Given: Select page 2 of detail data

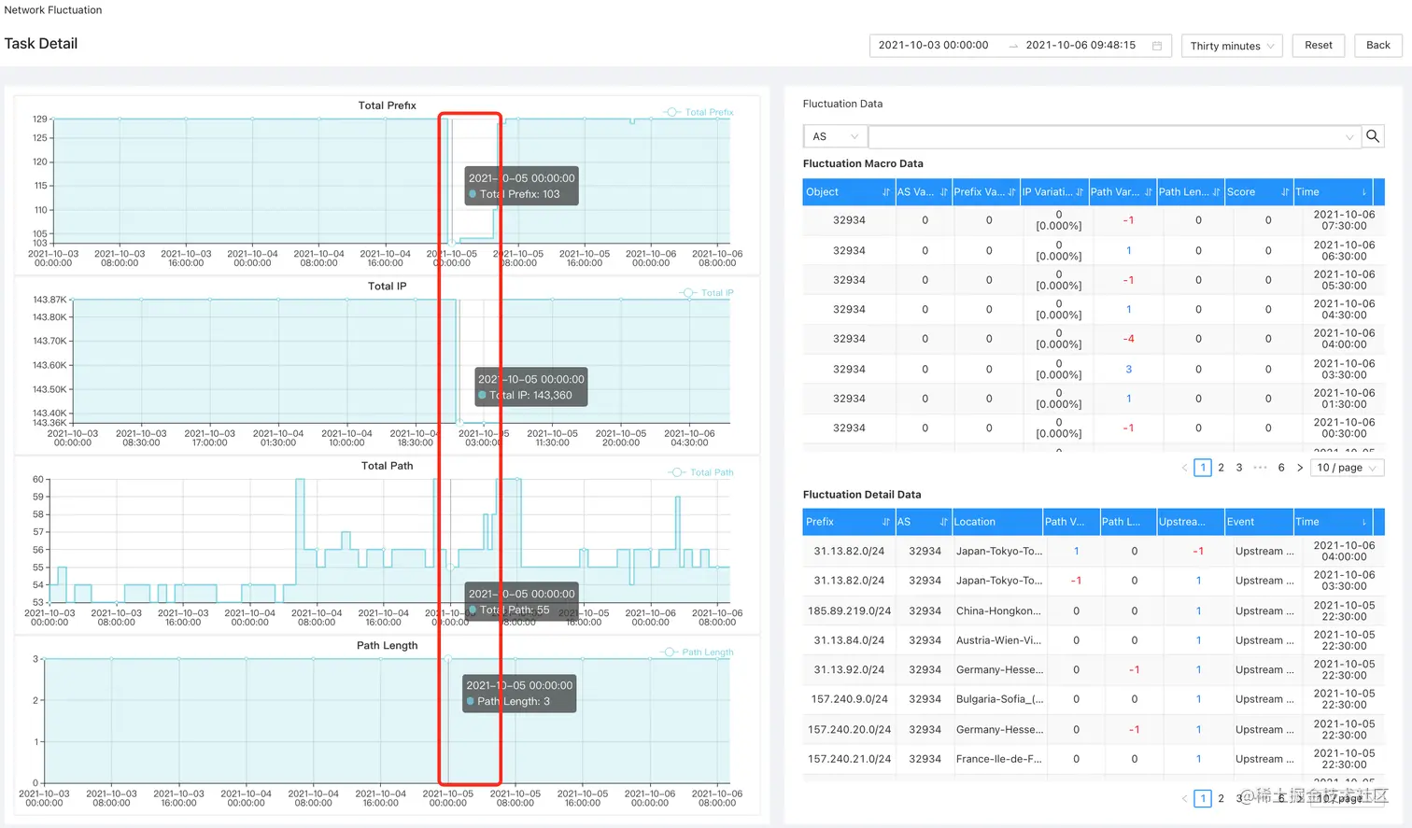Looking at the screenshot, I should (x=1221, y=798).
